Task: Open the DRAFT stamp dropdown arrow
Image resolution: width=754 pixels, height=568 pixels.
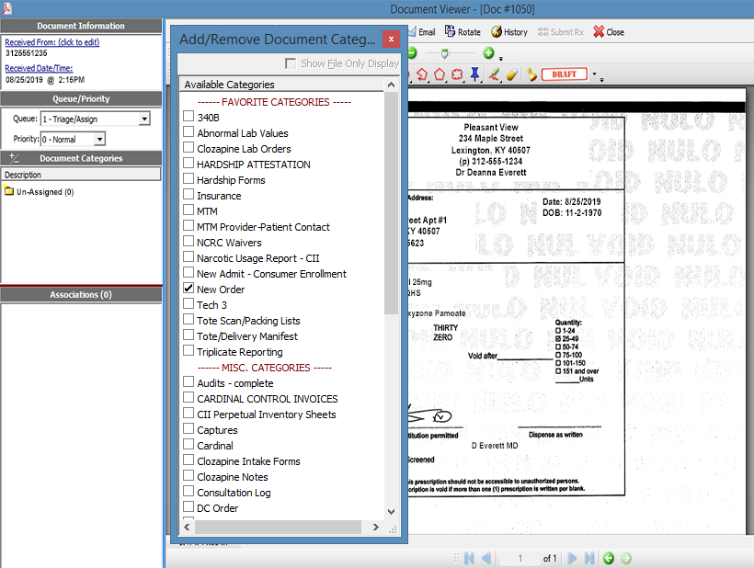Action: (594, 74)
